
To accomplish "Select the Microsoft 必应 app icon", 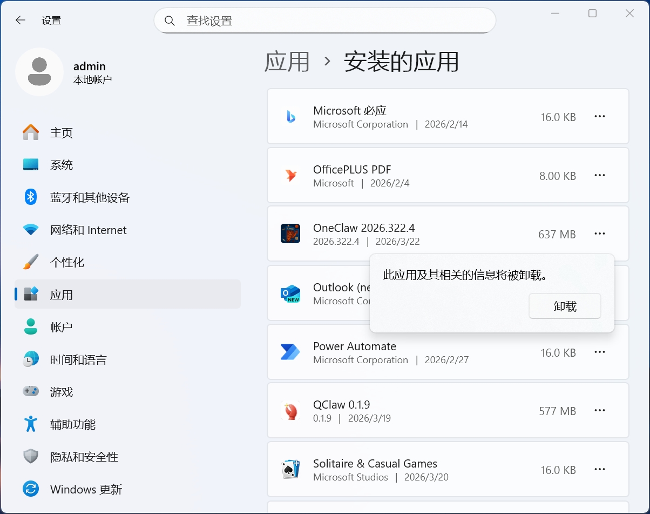I will click(x=291, y=116).
